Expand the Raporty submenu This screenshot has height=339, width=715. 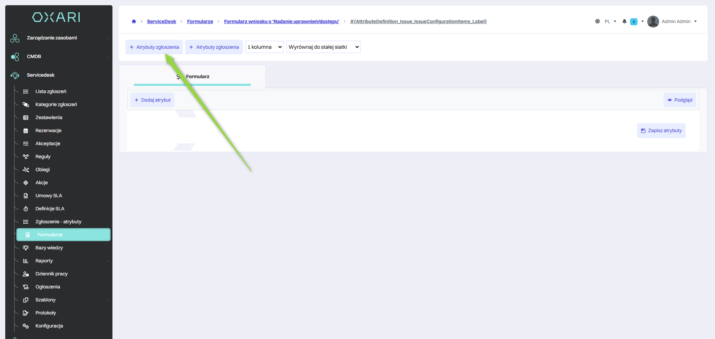point(44,261)
